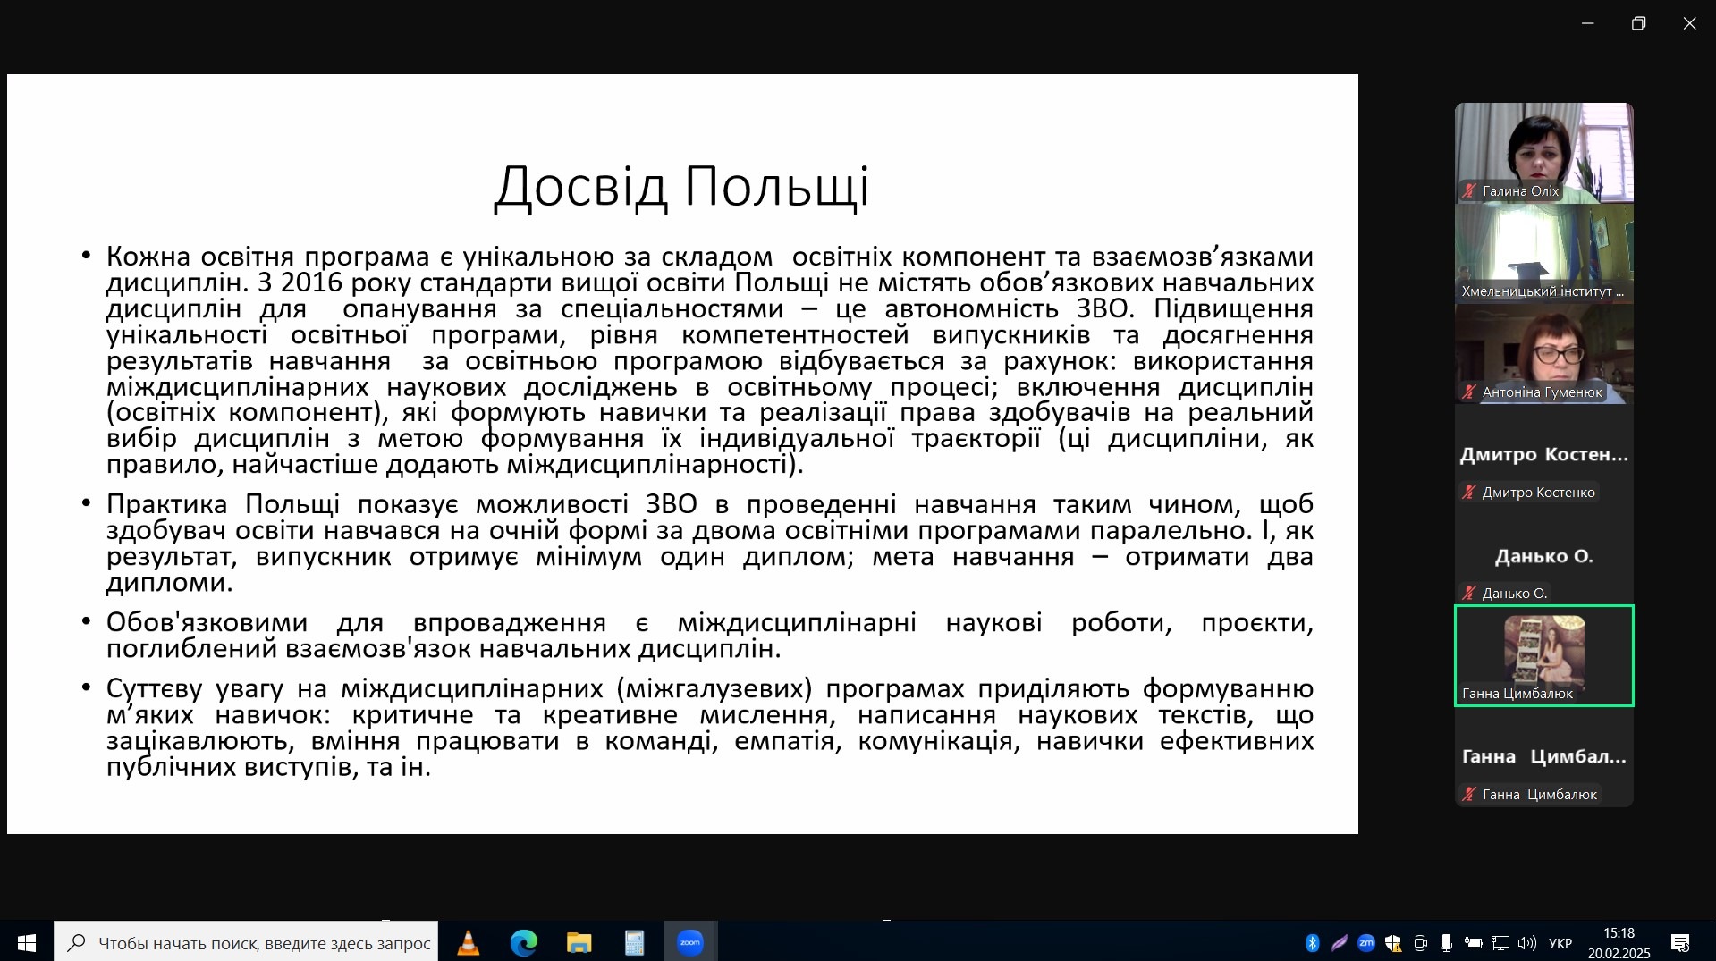
Task: Click the Данько О. participant tile
Action: click(1543, 556)
